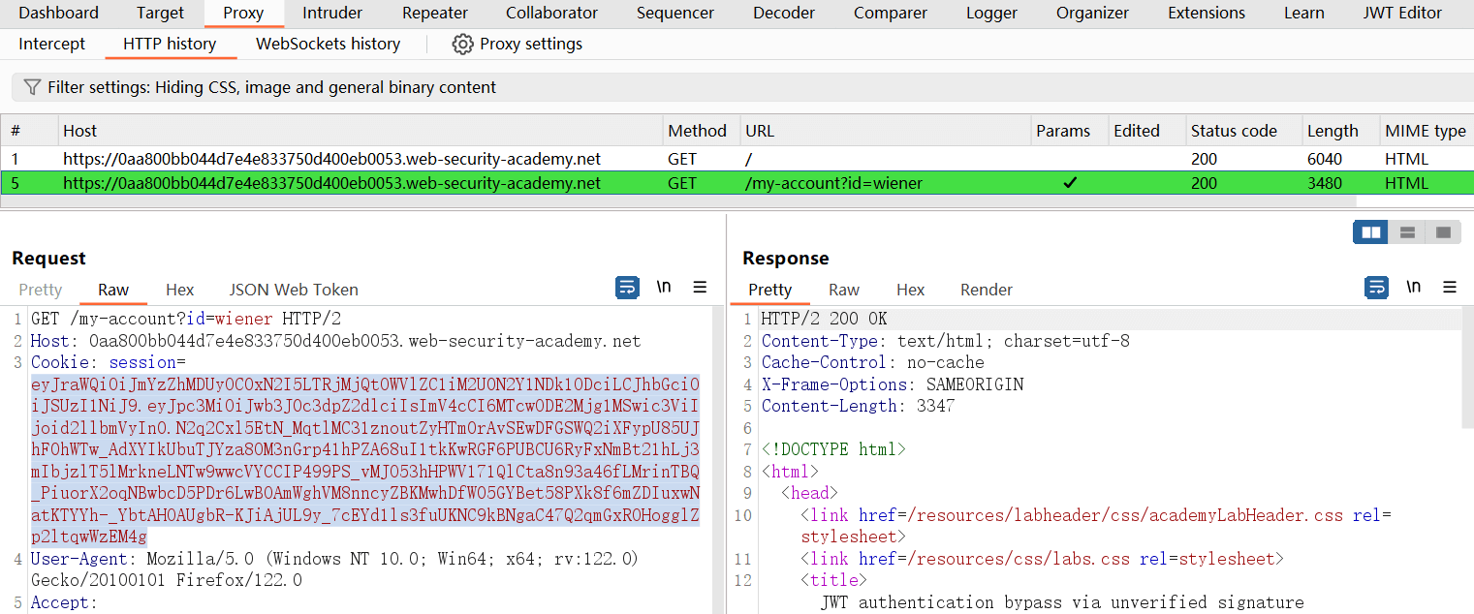Viewport: 1474px width, 614px height.
Task: Click the funnel filter icon
Action: pyautogui.click(x=32, y=87)
